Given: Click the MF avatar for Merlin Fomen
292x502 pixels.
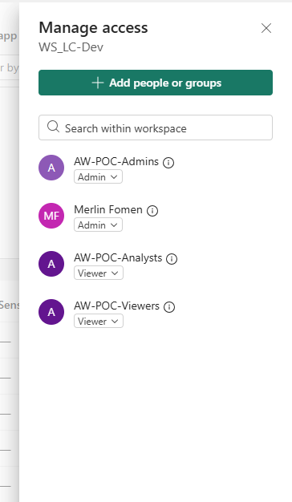Looking at the screenshot, I should coord(51,216).
